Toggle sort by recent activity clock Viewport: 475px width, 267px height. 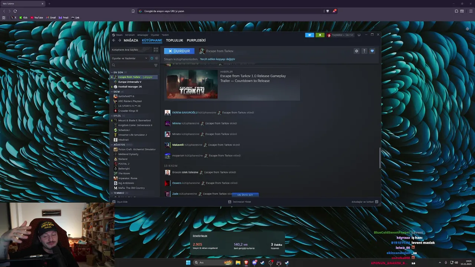[152, 58]
